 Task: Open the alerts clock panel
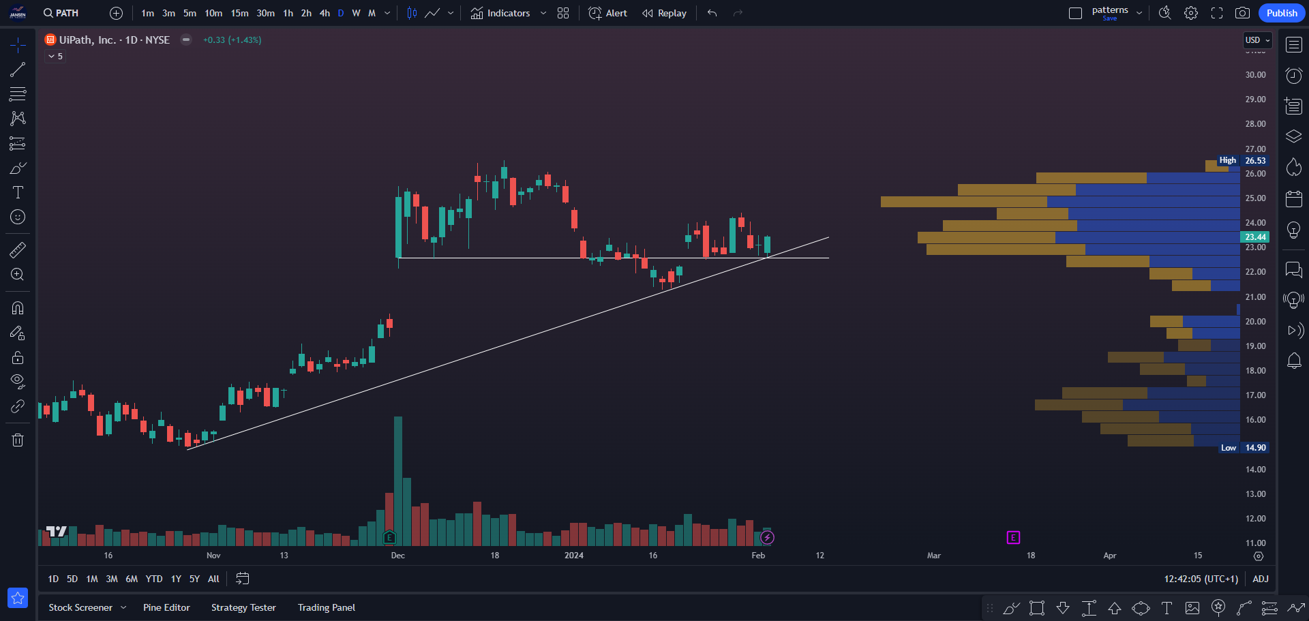pos(1294,76)
